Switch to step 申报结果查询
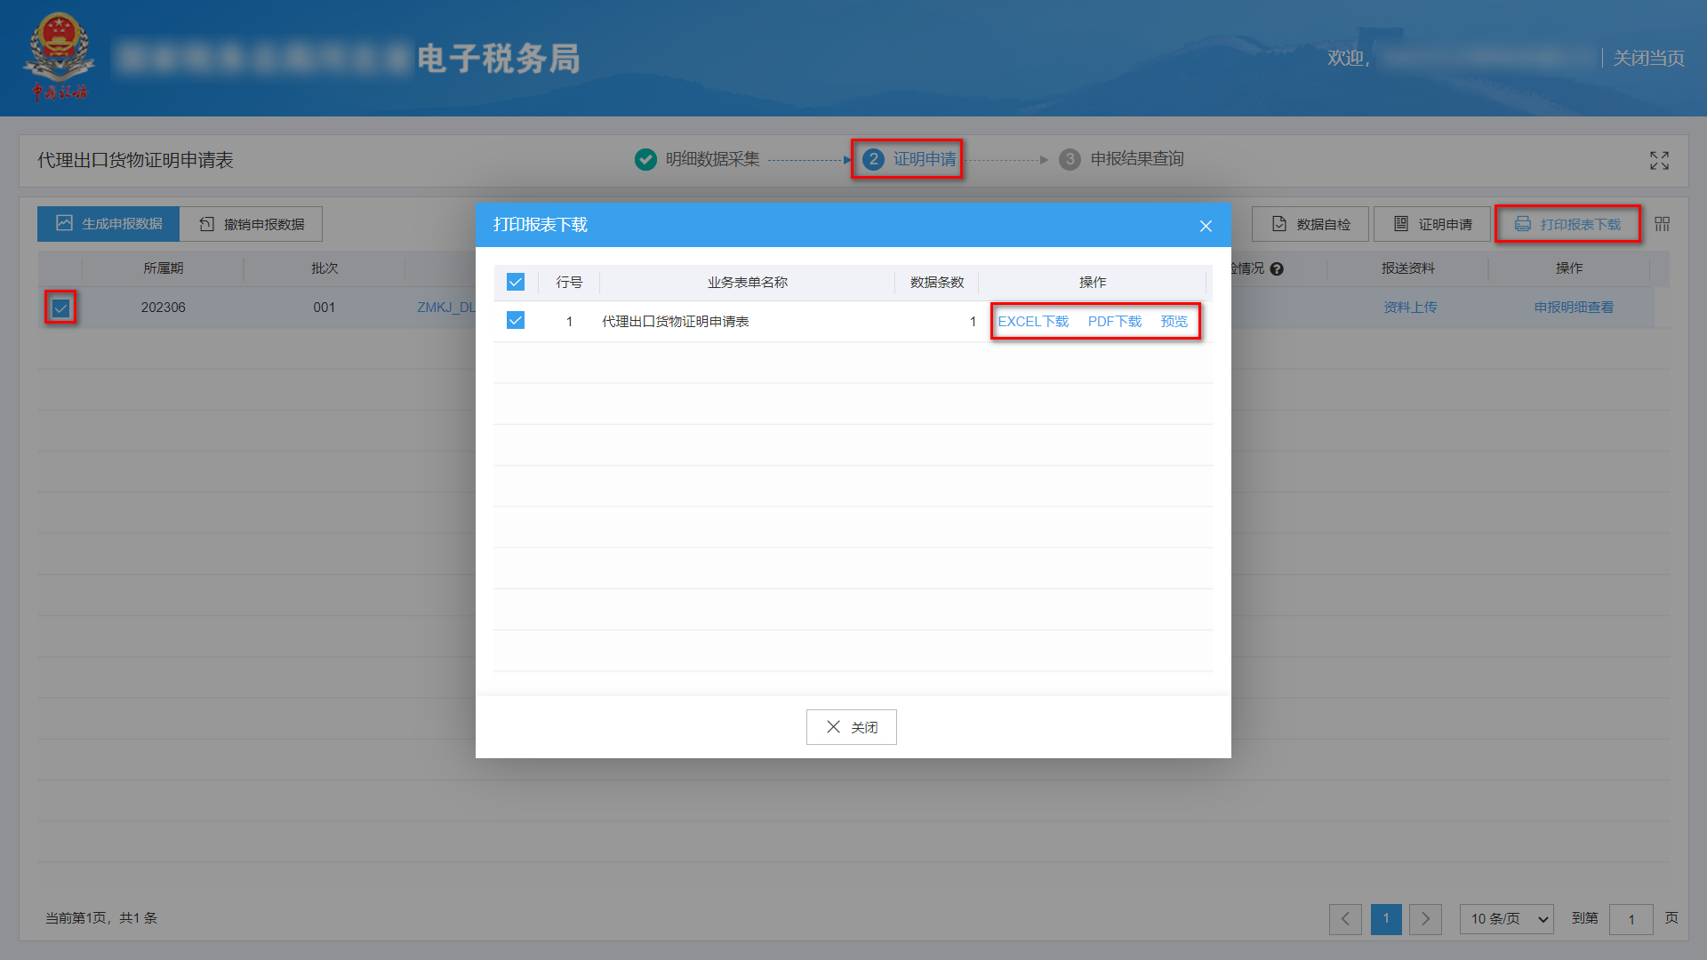 [1070, 159]
